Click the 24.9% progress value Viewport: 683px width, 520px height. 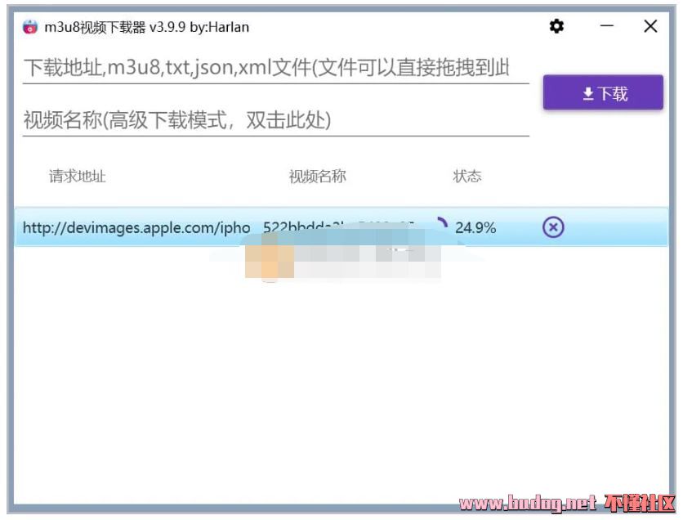click(x=475, y=227)
